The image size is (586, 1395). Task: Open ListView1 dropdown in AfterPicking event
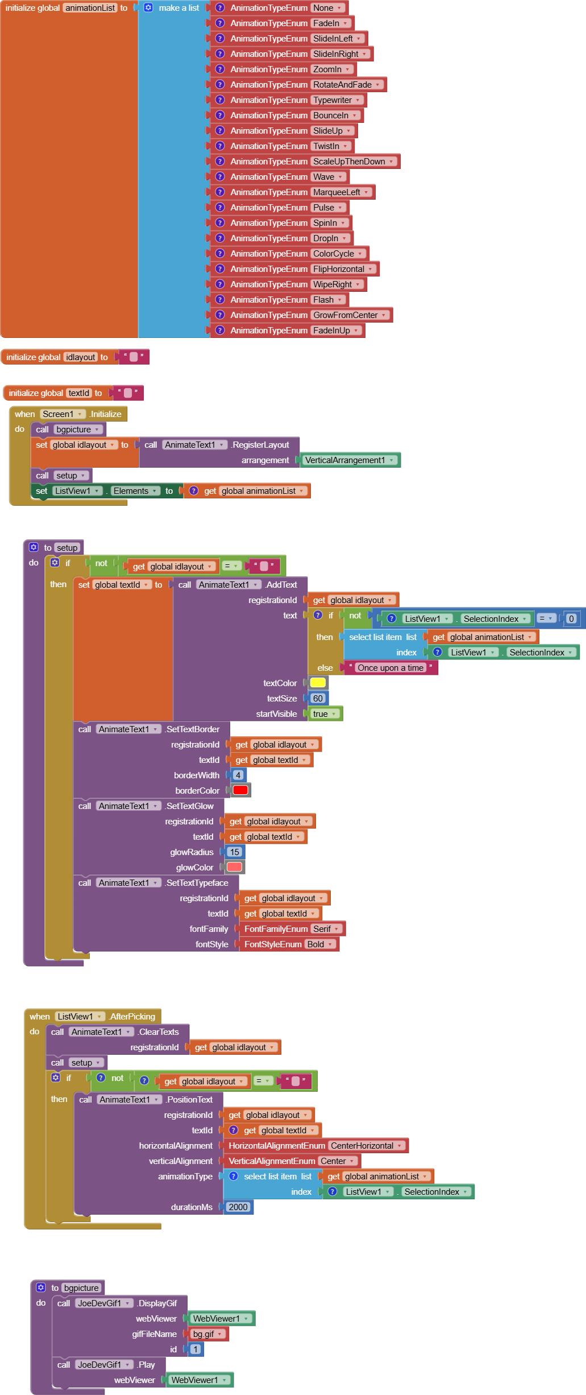click(x=80, y=1017)
